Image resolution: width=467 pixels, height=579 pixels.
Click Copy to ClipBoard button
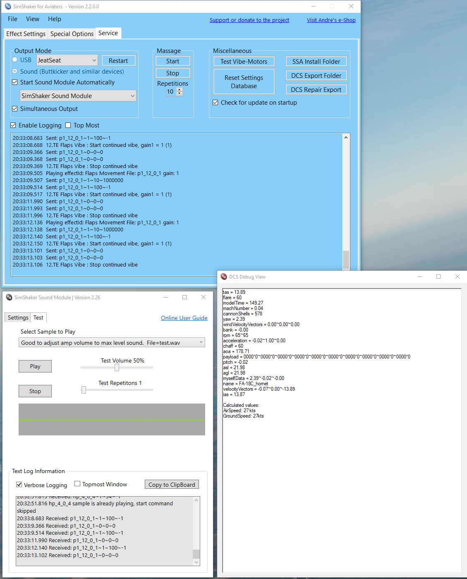(x=172, y=485)
